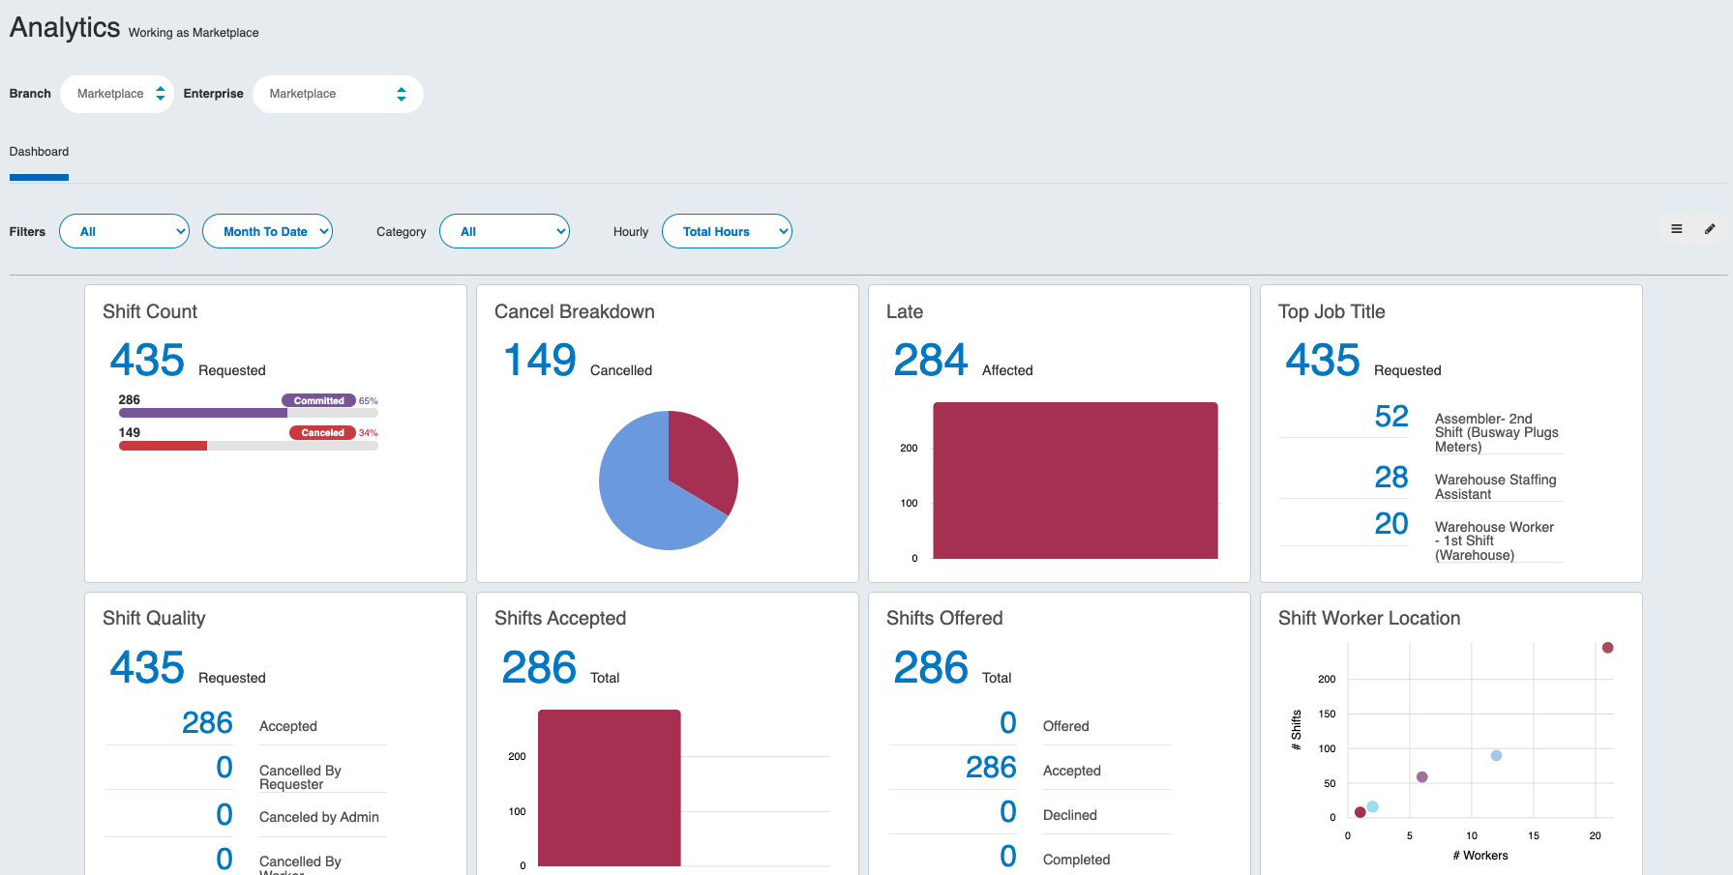Viewport: 1733px width, 875px height.
Task: Open the Total Hours dropdown
Action: pyautogui.click(x=727, y=231)
